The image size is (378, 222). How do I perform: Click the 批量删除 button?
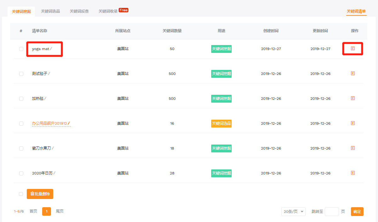pos(40,194)
